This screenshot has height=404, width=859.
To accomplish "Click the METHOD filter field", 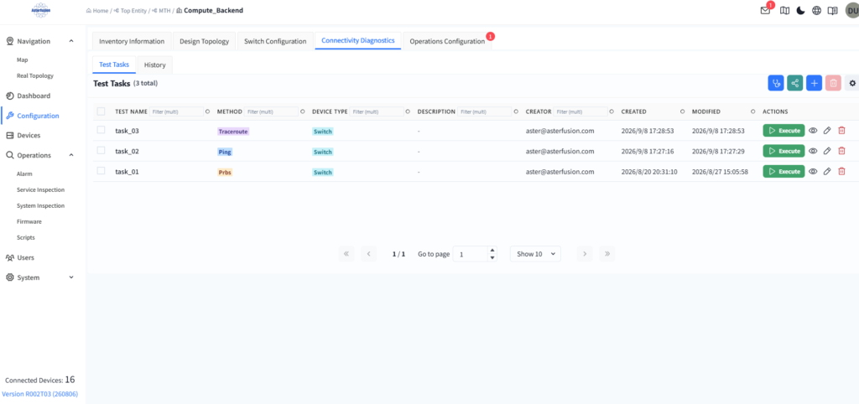I will 271,111.
